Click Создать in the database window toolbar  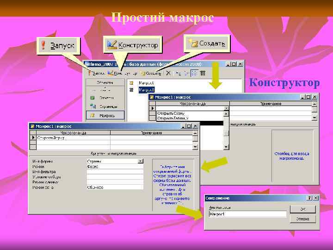pyautogui.click(x=151, y=73)
